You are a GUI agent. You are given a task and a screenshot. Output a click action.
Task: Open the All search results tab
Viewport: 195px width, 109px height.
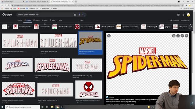click(x=20, y=20)
